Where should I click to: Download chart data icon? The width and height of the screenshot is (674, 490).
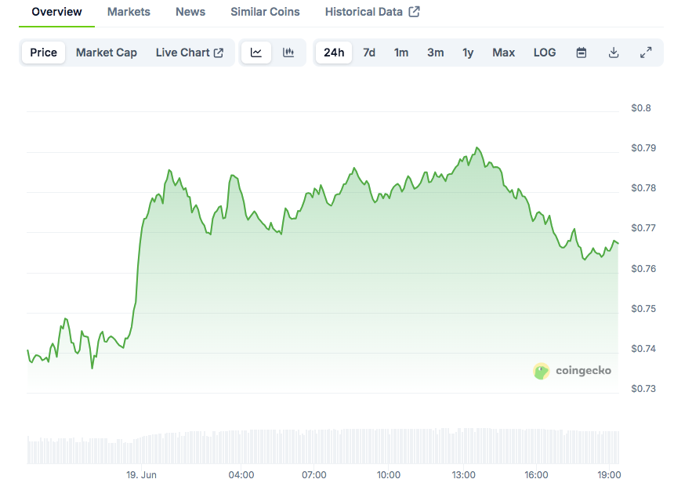point(614,53)
